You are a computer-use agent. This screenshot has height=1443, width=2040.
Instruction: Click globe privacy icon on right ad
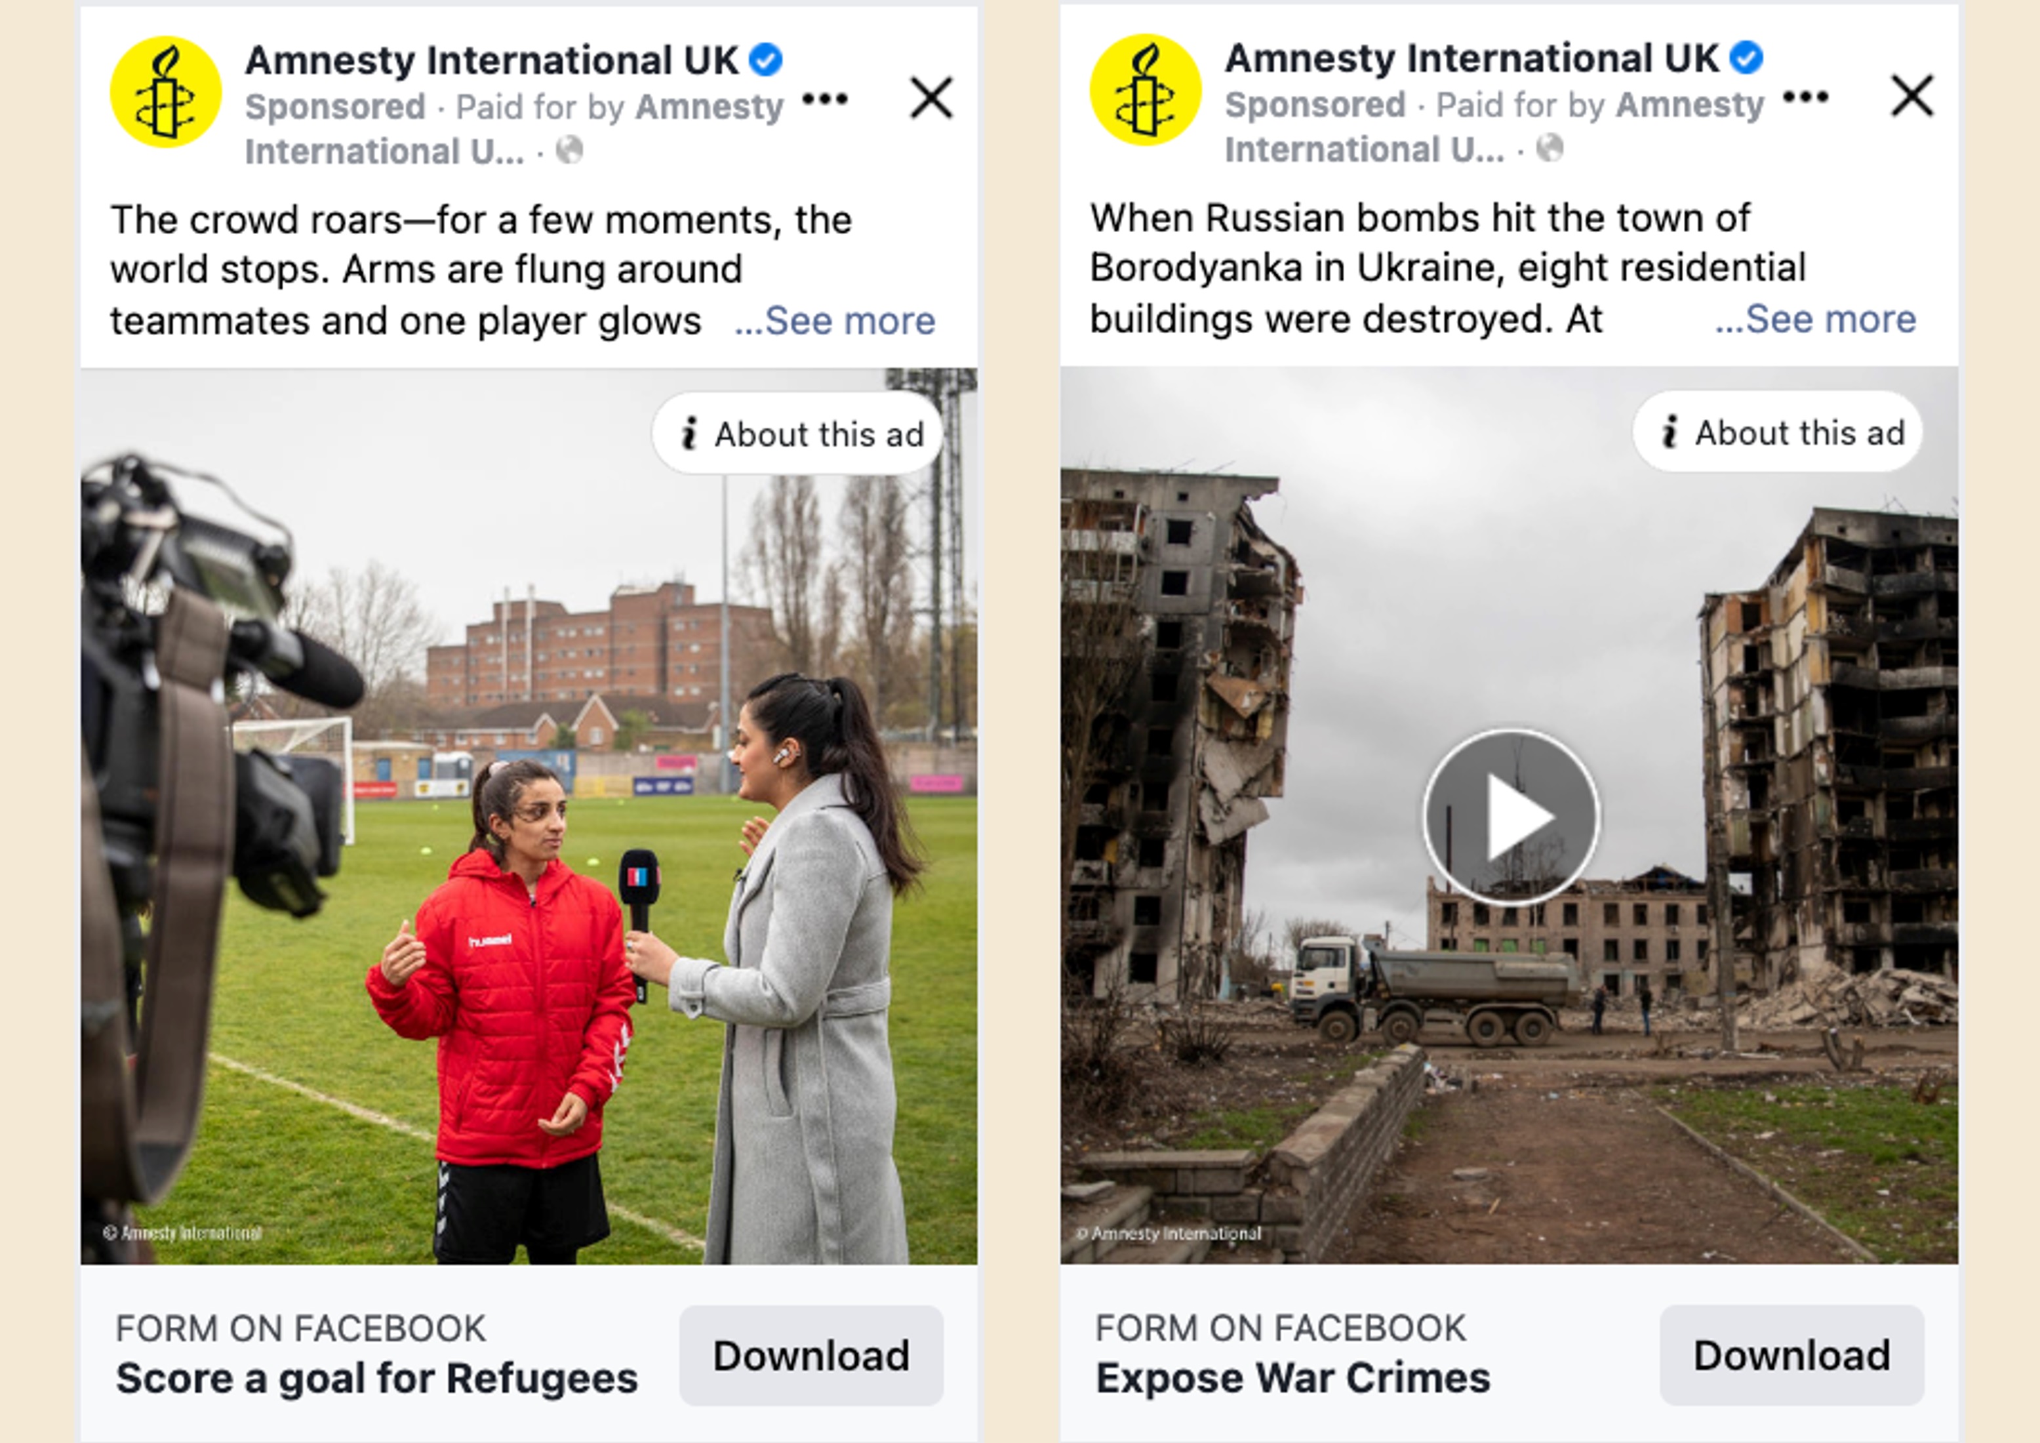(1550, 148)
